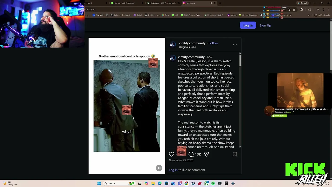Screen dimensions: 332x187
Task: Open the virality.community name in the caption
Action: tap(191, 57)
